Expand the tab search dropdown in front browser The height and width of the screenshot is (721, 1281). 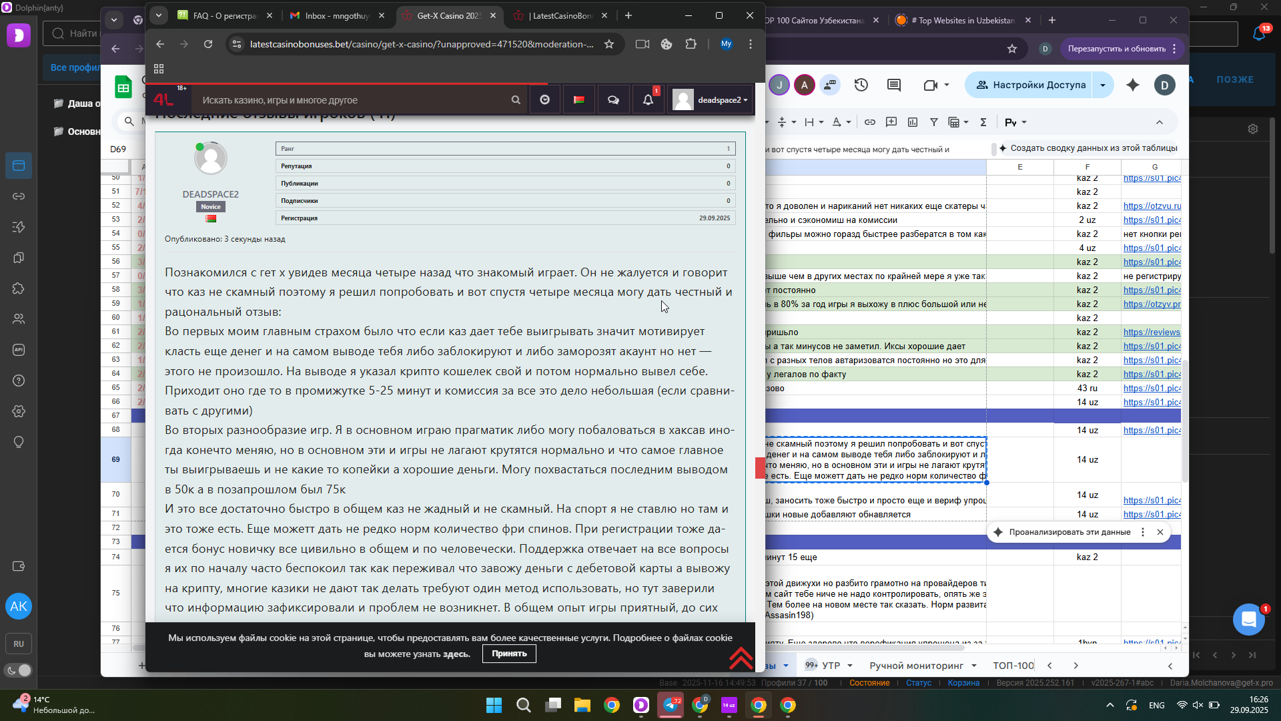[159, 15]
